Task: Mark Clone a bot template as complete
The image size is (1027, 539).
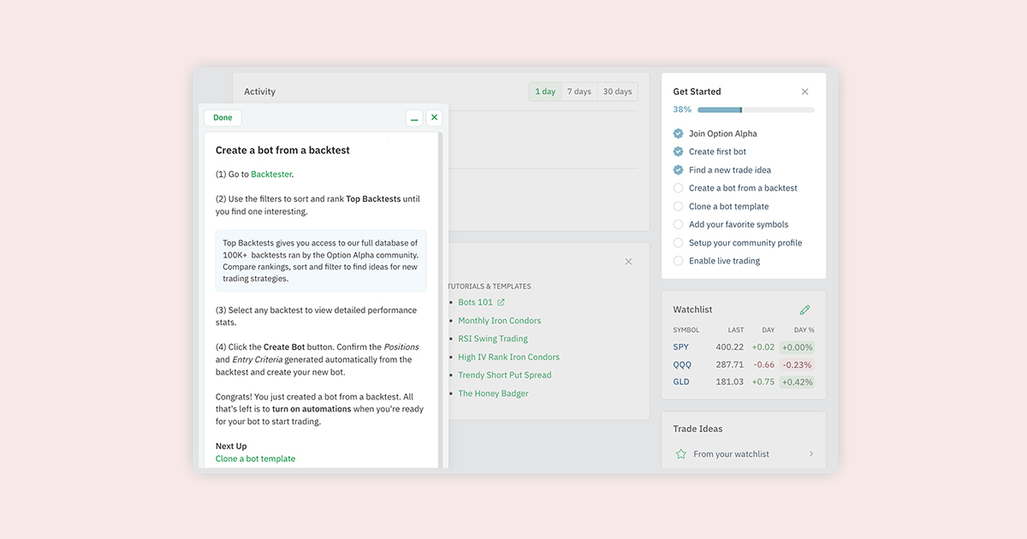Action: [x=679, y=205]
